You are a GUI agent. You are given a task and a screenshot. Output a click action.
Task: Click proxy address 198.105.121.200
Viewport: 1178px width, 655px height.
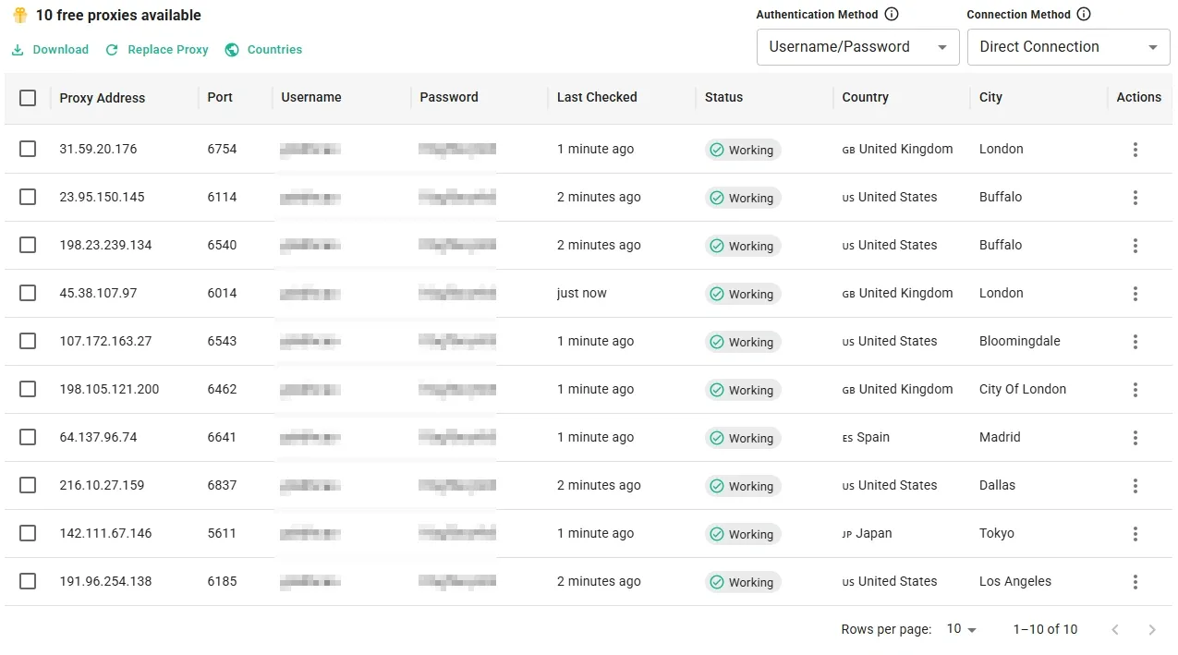pyautogui.click(x=109, y=389)
